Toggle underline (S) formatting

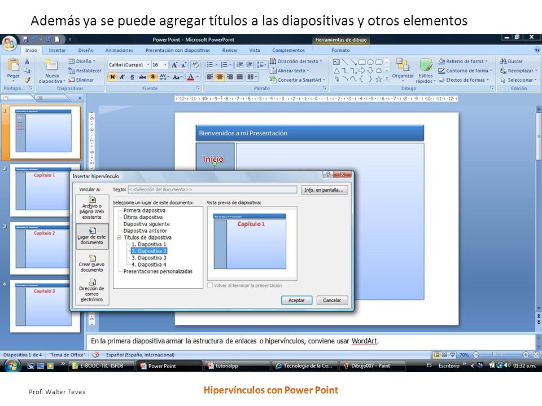(132, 77)
